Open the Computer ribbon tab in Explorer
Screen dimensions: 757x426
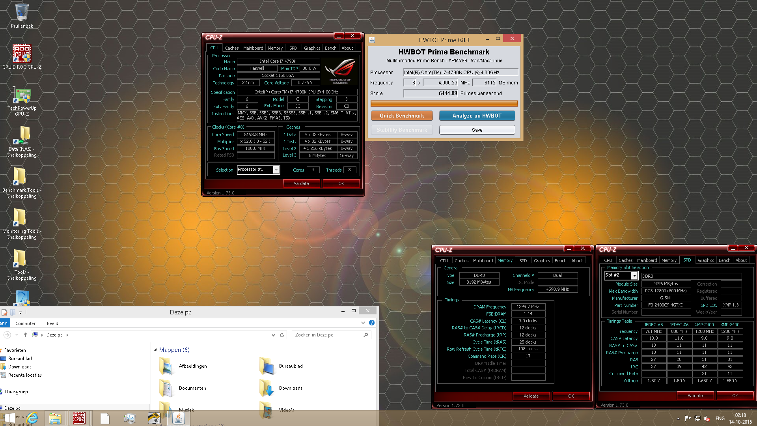pos(25,323)
